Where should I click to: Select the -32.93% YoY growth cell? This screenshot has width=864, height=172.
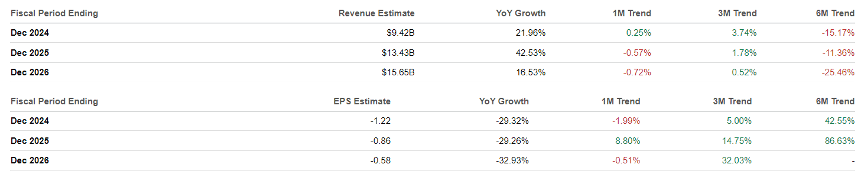(x=512, y=160)
